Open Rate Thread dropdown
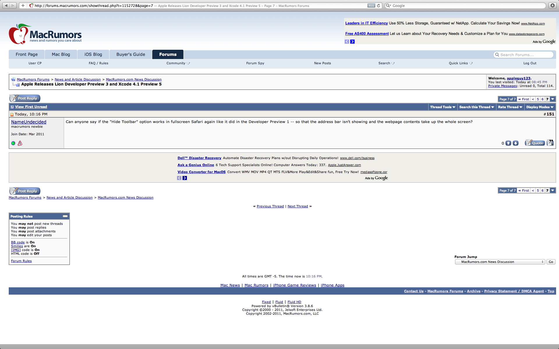Viewport: 559px width, 349px height. click(x=510, y=107)
